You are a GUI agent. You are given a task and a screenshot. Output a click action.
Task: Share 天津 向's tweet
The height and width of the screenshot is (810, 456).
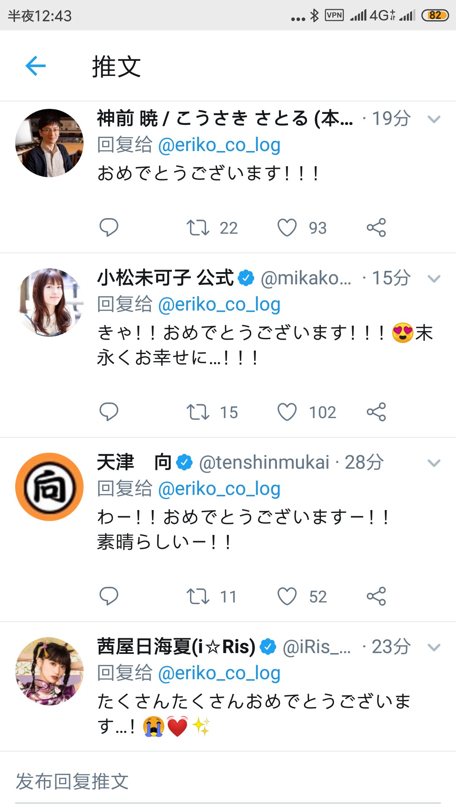pyautogui.click(x=376, y=596)
